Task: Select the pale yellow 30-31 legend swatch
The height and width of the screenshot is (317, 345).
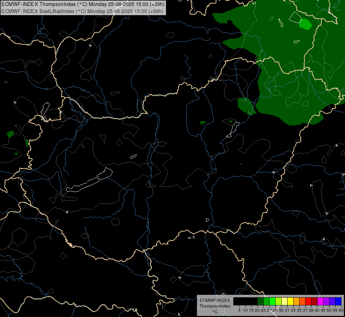Action: [x=284, y=301]
